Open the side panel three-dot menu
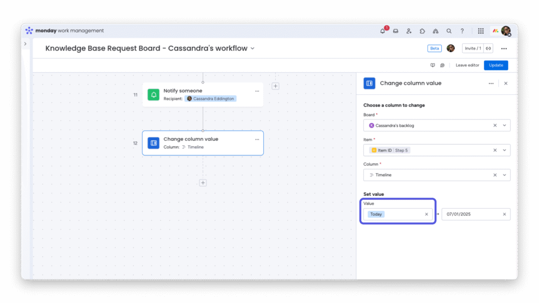Viewport: 539px width, 303px height. pyautogui.click(x=491, y=84)
